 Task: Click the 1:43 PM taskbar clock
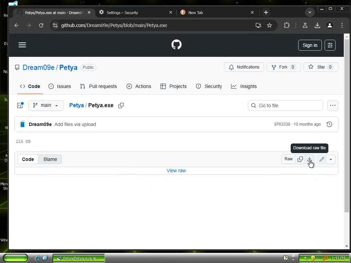click(338, 258)
